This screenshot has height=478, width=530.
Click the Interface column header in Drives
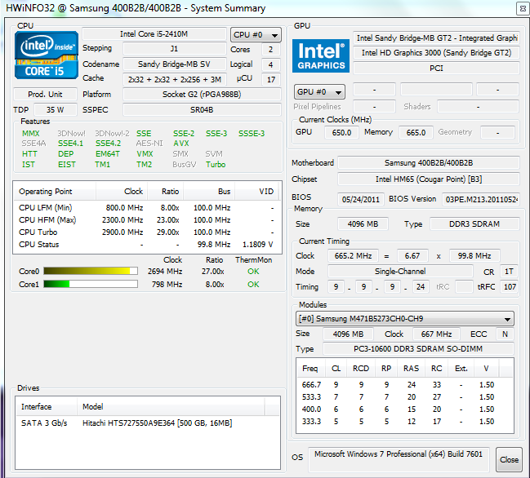point(47,406)
